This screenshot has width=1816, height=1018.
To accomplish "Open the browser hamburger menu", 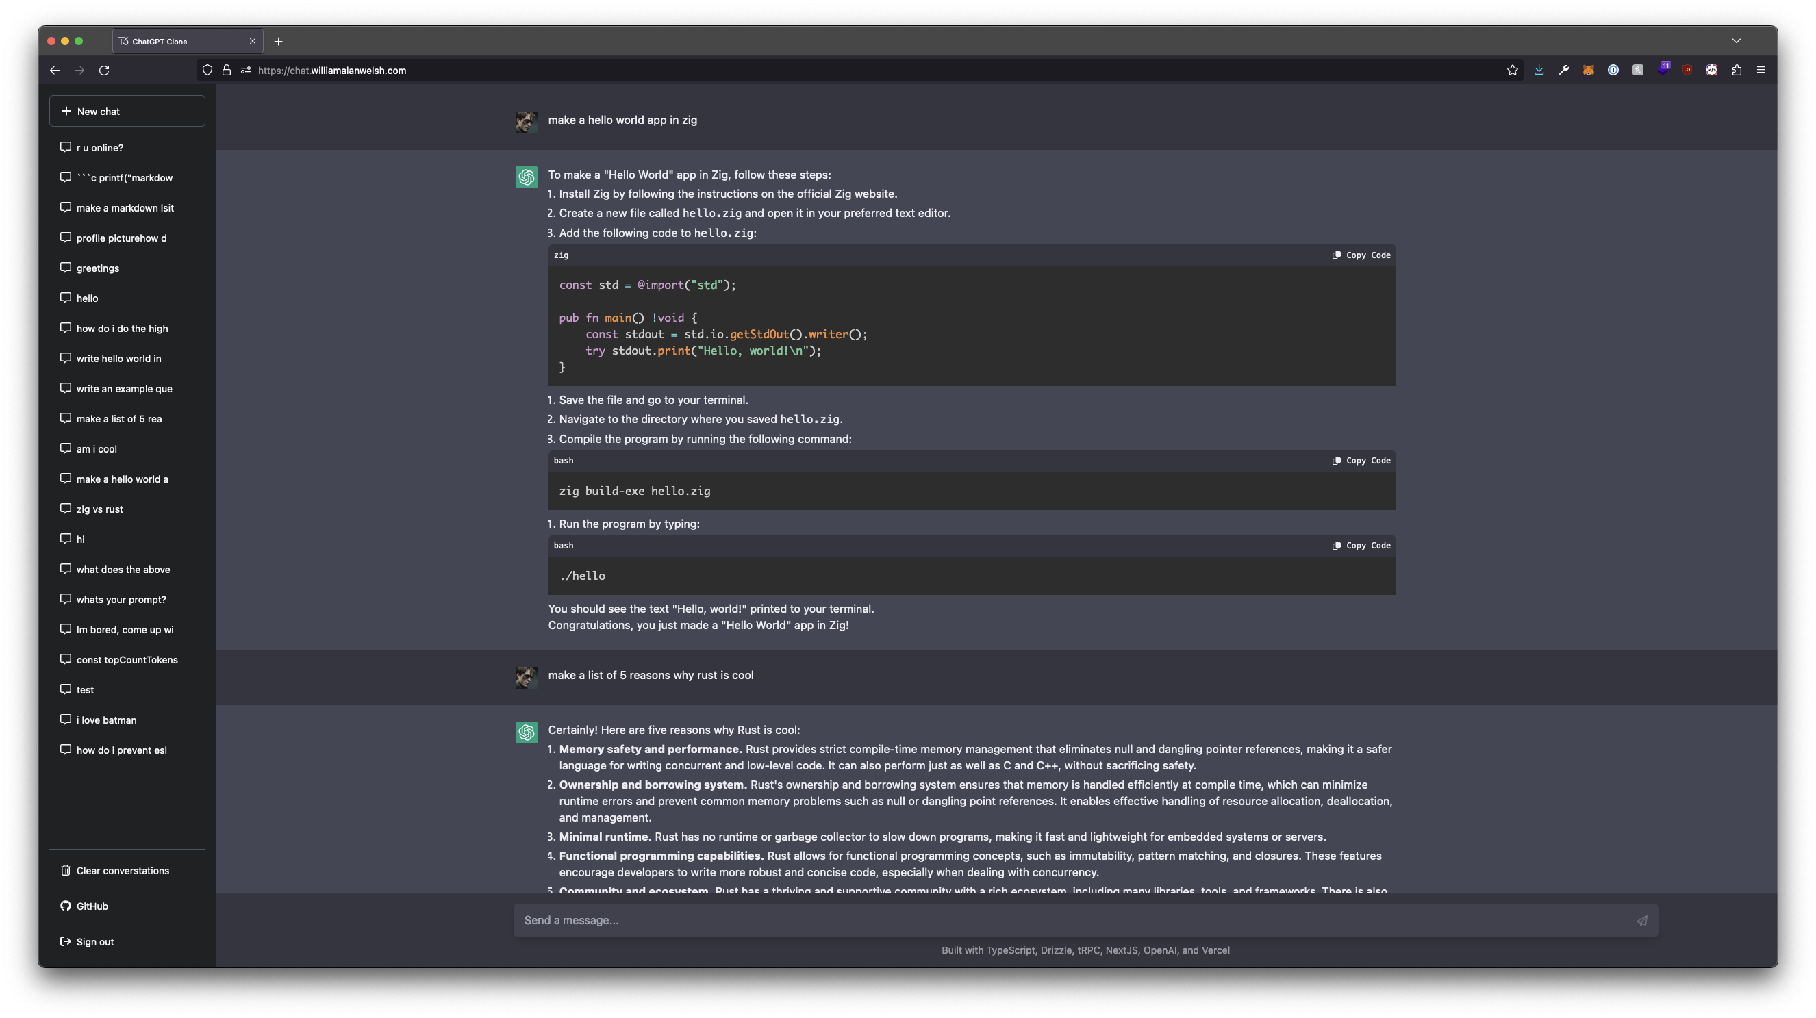I will pyautogui.click(x=1761, y=71).
